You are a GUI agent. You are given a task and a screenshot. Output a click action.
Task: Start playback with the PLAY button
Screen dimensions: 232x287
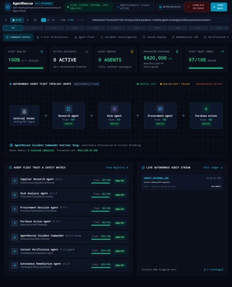tap(17, 20)
